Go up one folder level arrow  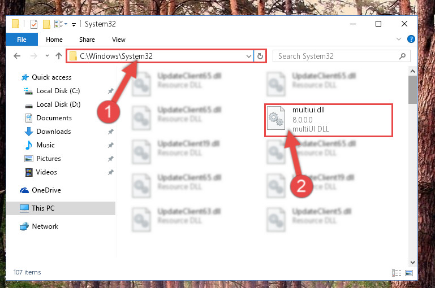[x=58, y=56]
